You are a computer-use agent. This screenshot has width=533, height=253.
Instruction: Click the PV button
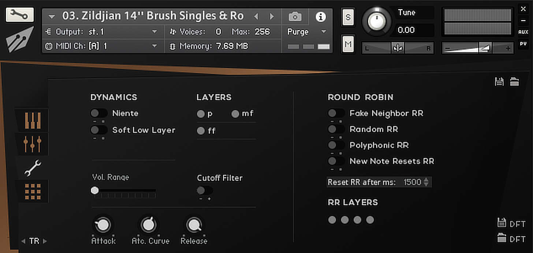pyautogui.click(x=523, y=43)
